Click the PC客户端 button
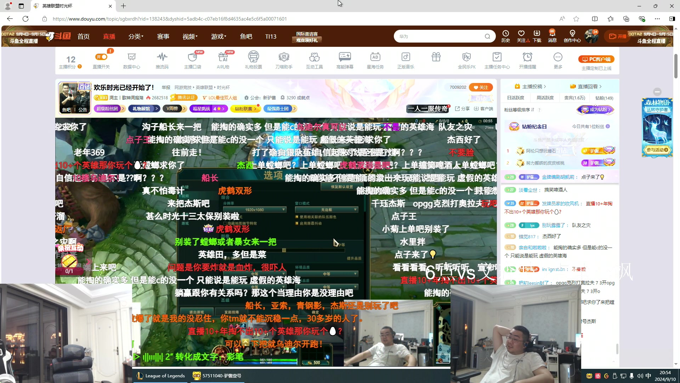 pyautogui.click(x=596, y=59)
